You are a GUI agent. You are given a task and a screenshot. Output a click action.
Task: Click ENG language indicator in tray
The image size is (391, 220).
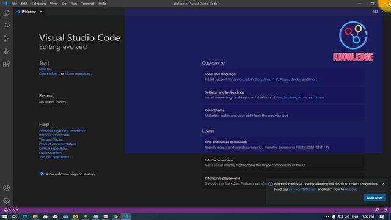355,216
